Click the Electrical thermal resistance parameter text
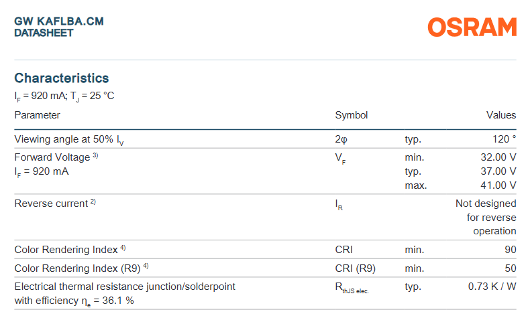This screenshot has width=528, height=320. coord(125,287)
